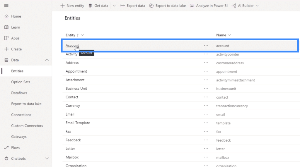300x167 pixels.
Task: Open the Get data dropdown arrow
Action: pyautogui.click(x=114, y=6)
